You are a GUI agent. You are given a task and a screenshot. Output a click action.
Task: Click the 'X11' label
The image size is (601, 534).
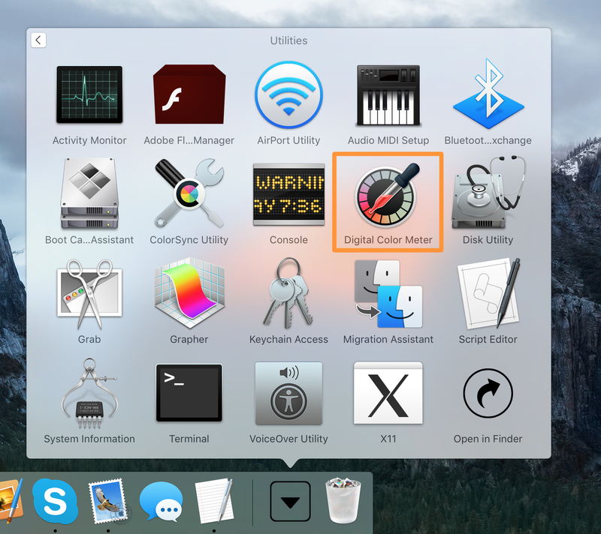pos(388,439)
